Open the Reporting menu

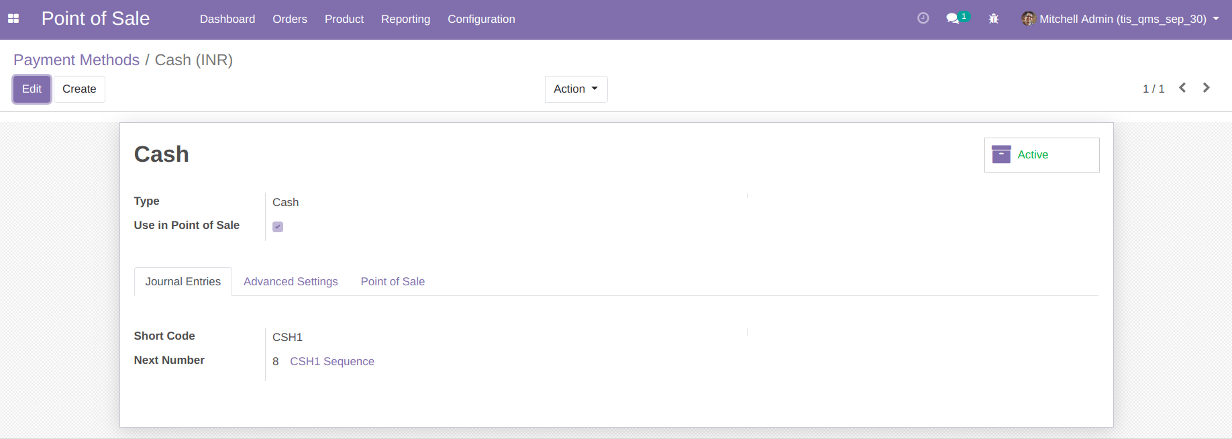tap(405, 19)
